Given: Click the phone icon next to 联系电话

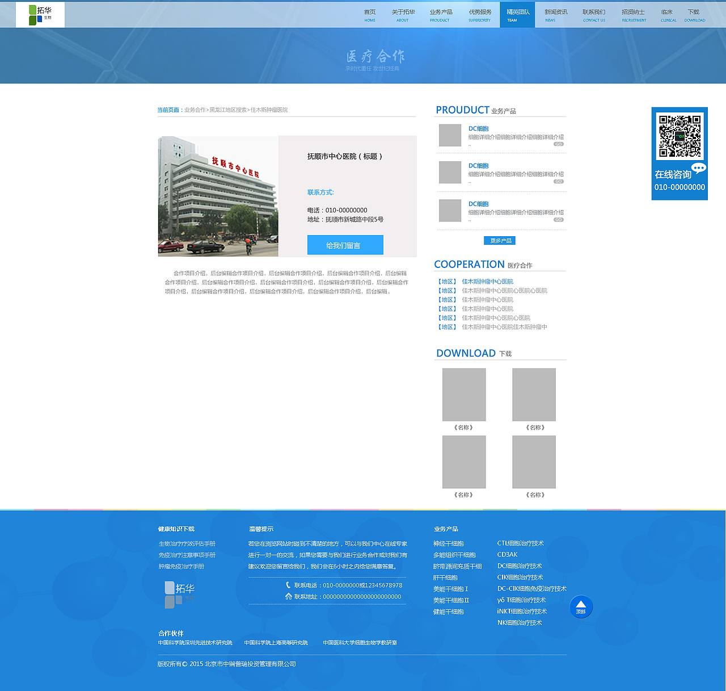Looking at the screenshot, I should [288, 585].
